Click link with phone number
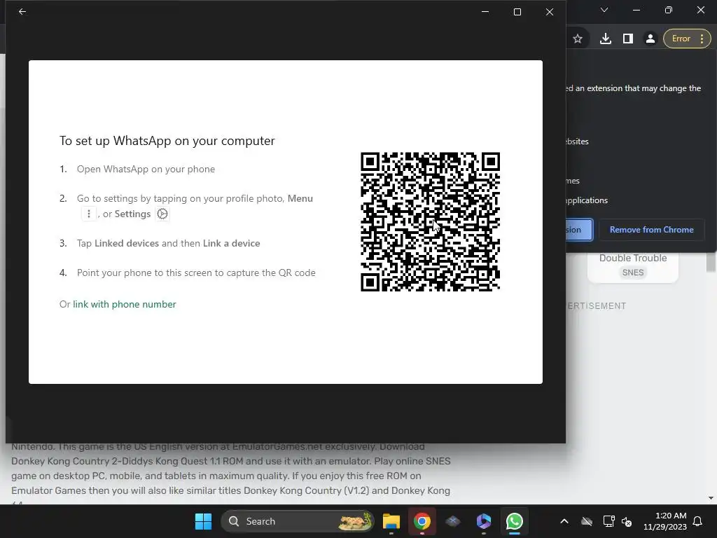The width and height of the screenshot is (717, 538). coord(125,304)
